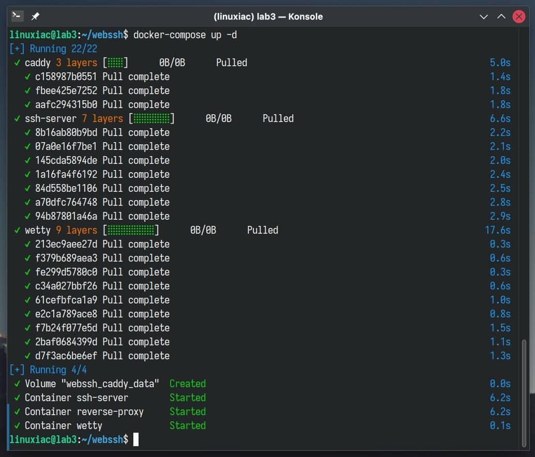Expand the Running 4/4 summary line

(x=48, y=370)
